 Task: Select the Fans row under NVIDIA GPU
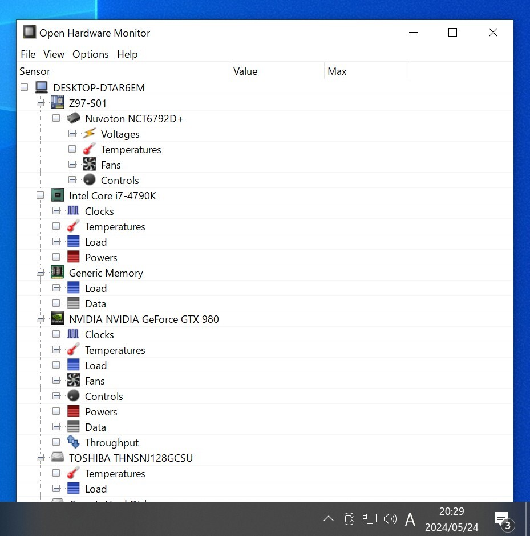click(265, 381)
